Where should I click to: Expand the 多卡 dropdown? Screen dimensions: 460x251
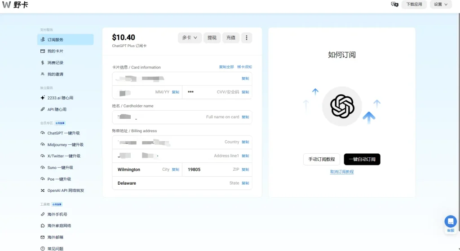(190, 38)
